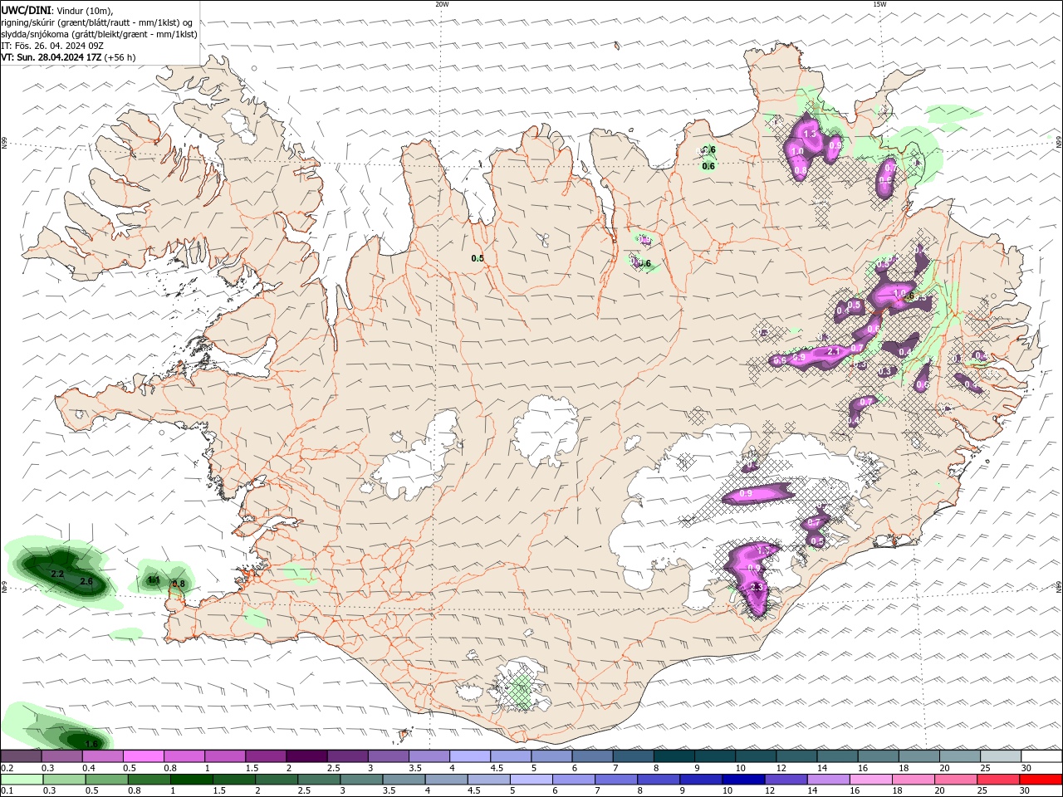Click the black '0.5' label in north Iceland

pyautogui.click(x=478, y=258)
